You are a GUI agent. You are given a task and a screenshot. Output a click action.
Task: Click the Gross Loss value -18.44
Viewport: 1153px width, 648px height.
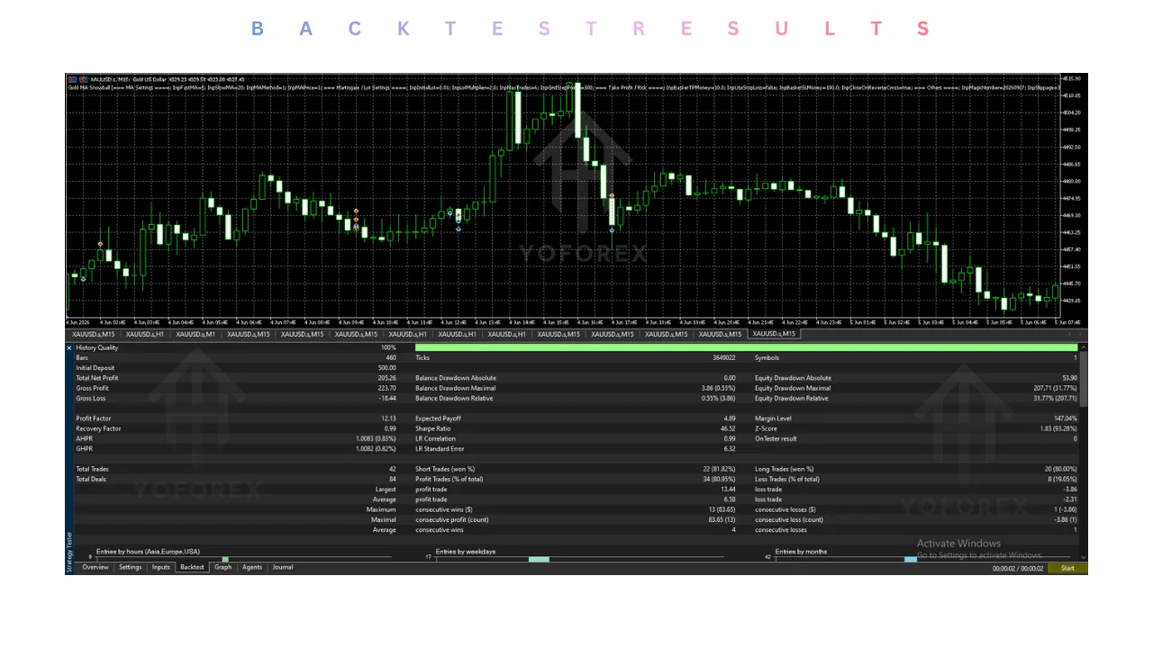point(387,398)
